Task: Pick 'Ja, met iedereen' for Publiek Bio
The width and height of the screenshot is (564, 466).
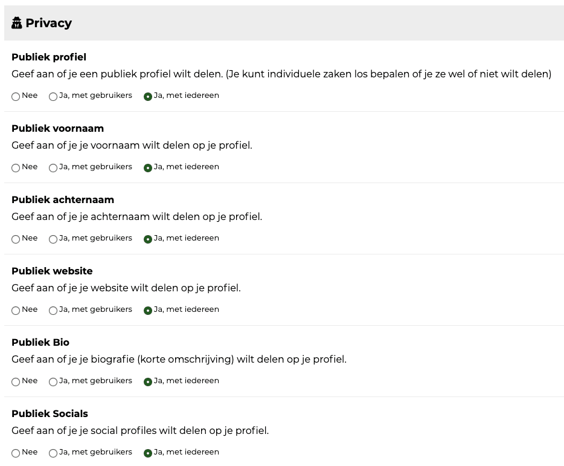Action: (148, 382)
